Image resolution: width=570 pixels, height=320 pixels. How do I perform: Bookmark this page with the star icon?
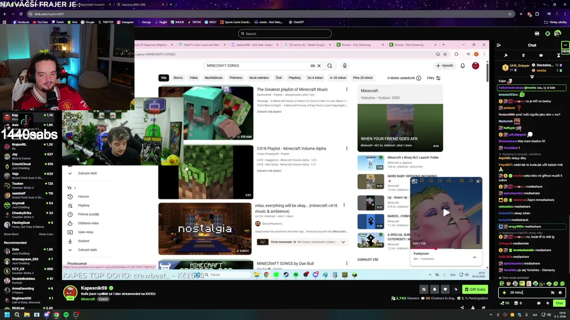pos(510,14)
